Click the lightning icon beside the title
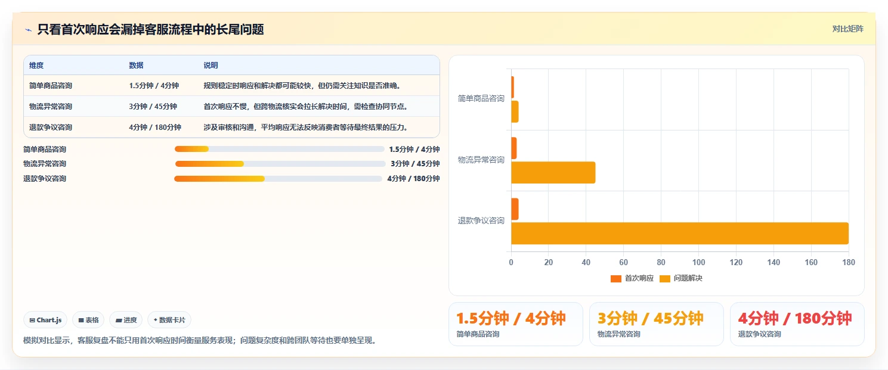 tap(28, 29)
